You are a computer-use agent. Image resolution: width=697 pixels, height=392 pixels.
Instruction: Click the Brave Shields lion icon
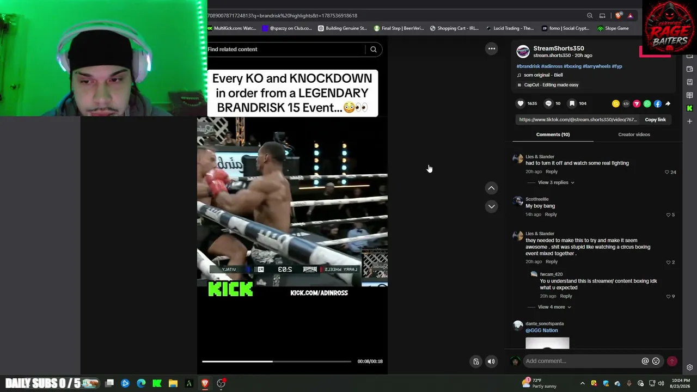pos(619,16)
